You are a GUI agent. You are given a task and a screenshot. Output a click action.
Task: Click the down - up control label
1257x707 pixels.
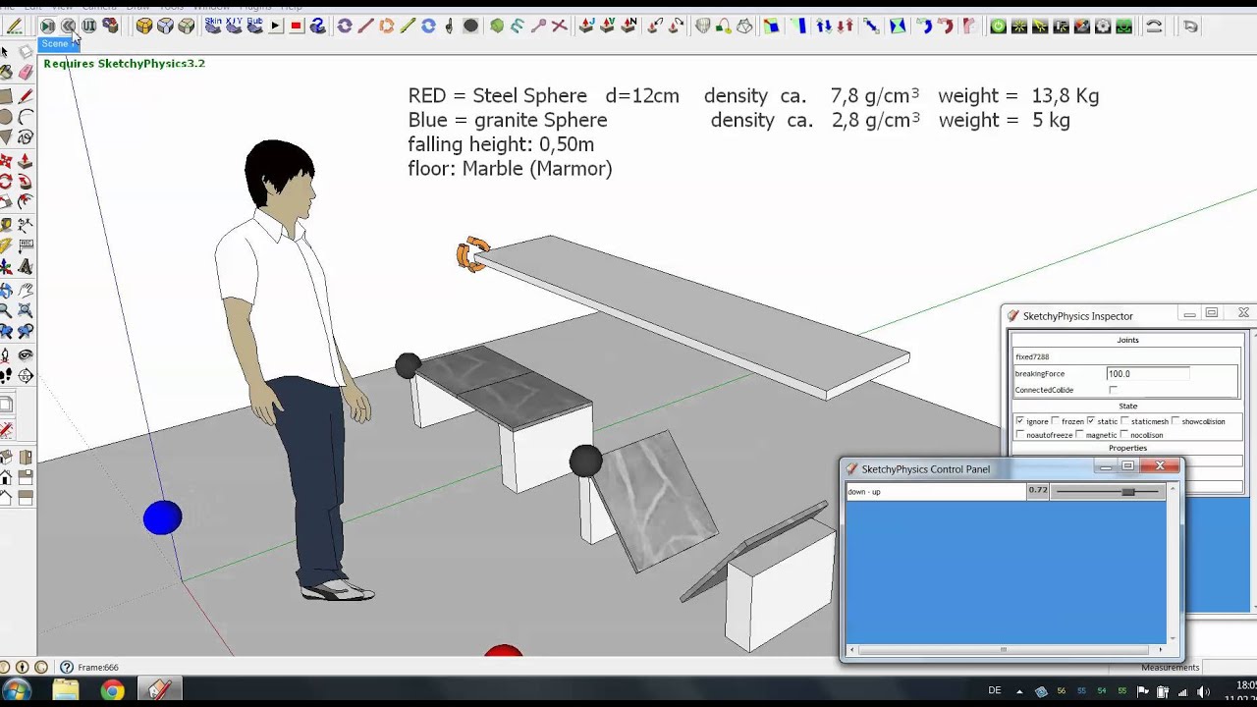[x=864, y=491]
